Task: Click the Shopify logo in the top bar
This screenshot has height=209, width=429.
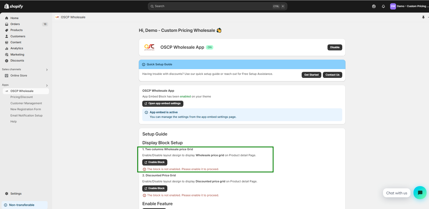Action: tap(14, 6)
